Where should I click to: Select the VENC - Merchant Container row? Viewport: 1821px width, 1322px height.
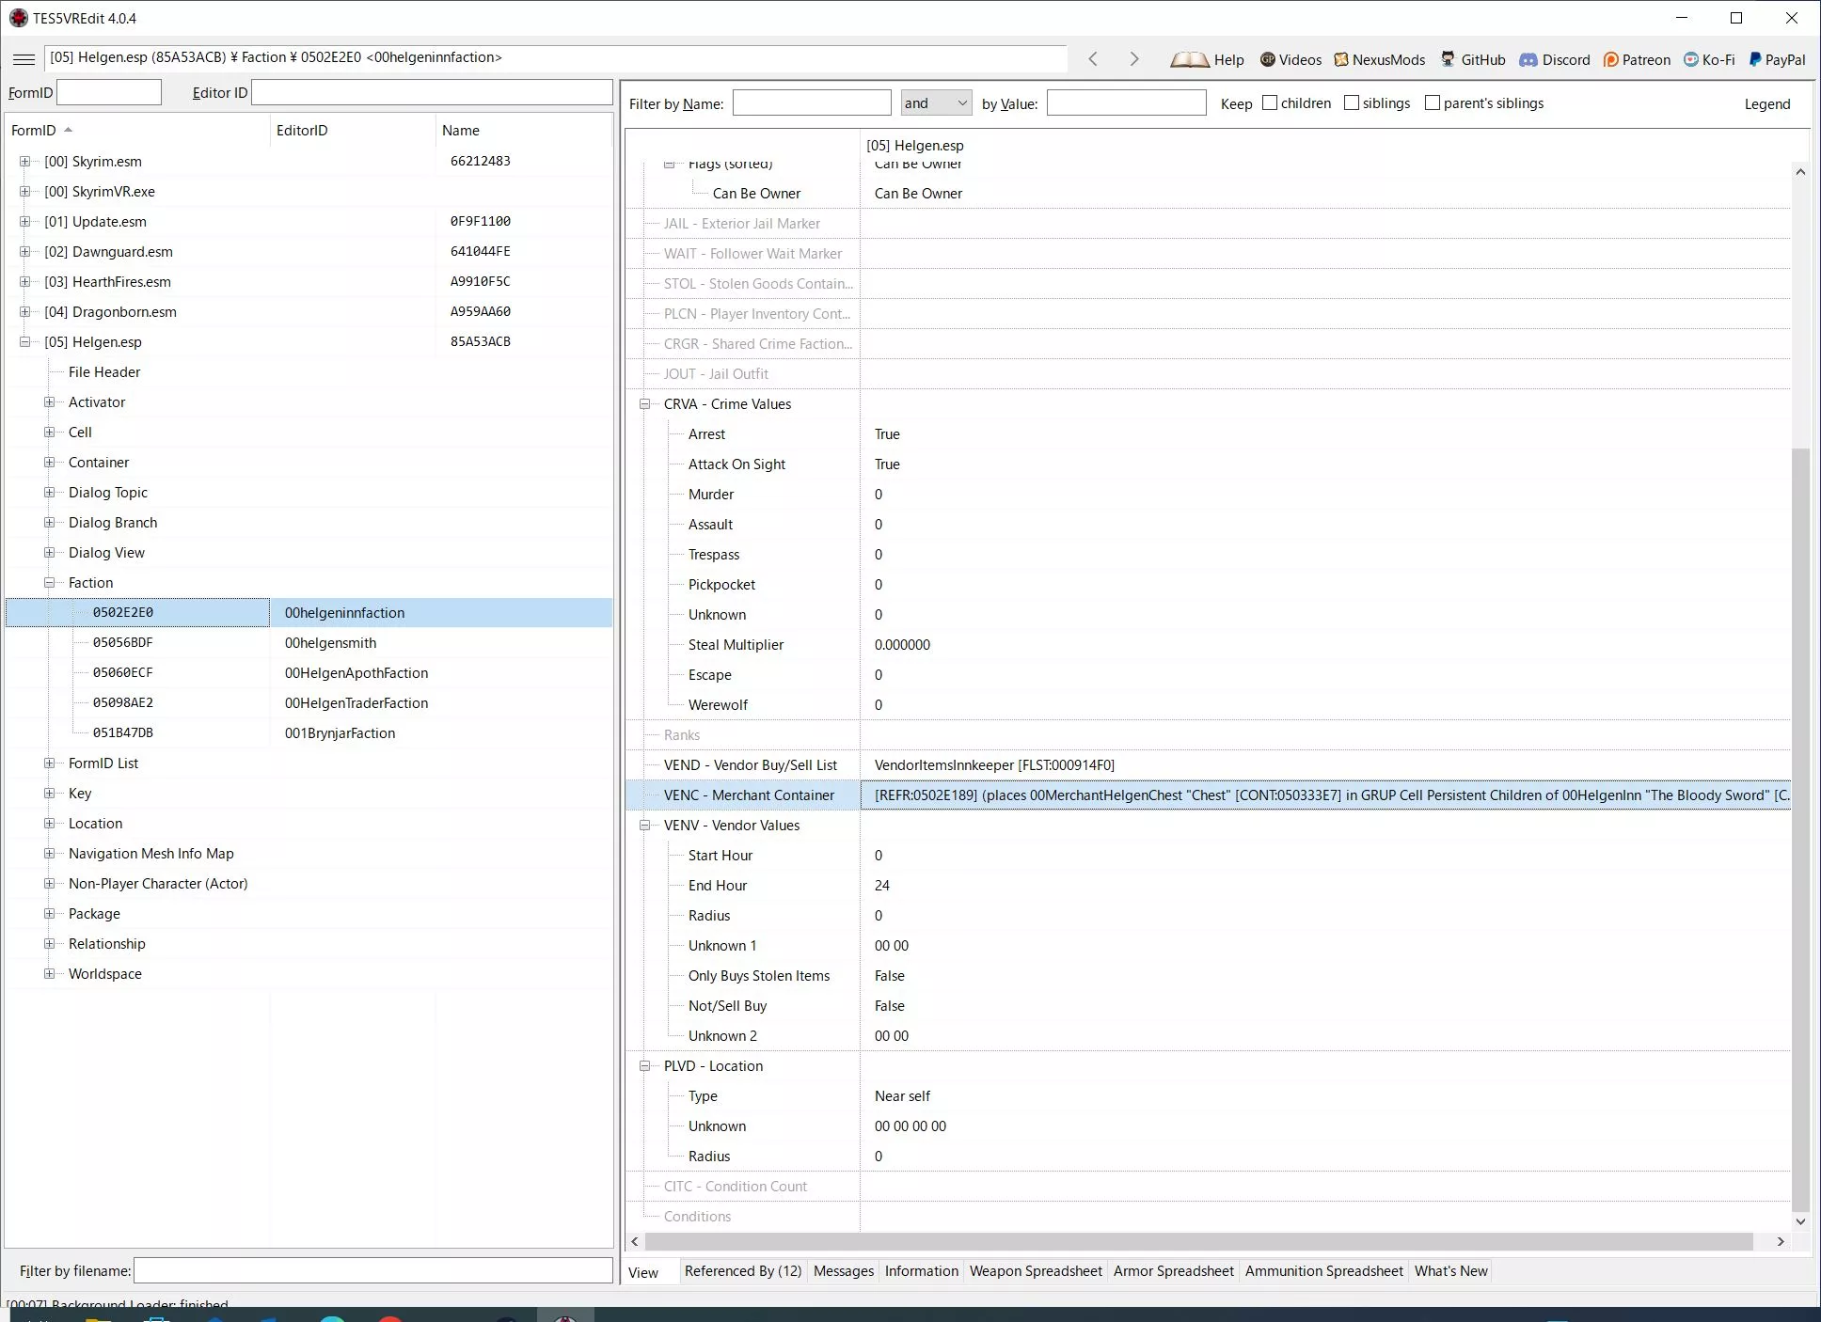1208,795
